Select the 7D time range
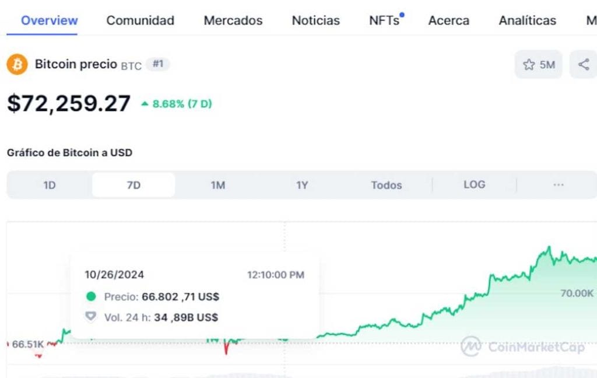 pyautogui.click(x=133, y=184)
